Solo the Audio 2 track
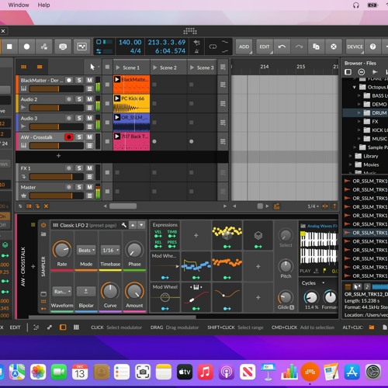388x388 pixels. click(79, 99)
